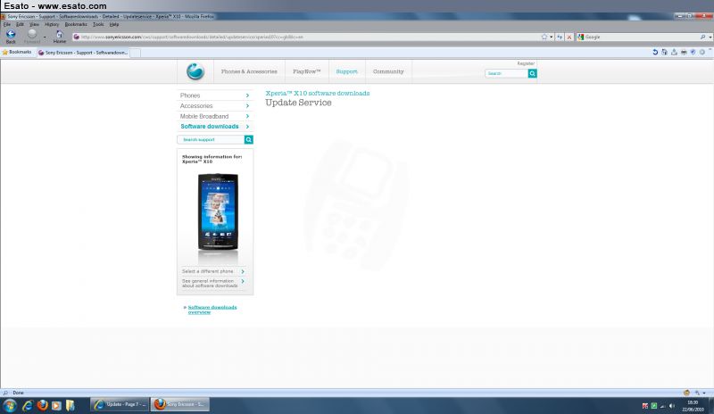Click the go arrow next to address bar
Viewport: 714px width, 414px height.
(560, 37)
